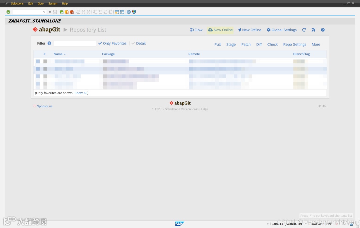Sort list by Name column header
Viewport: 360px width, 228px height.
tap(58, 54)
